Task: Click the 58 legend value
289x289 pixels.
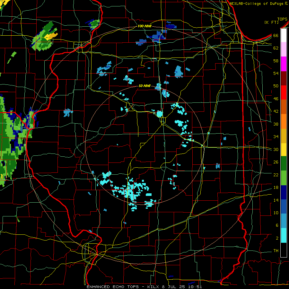Action: [x=276, y=61]
